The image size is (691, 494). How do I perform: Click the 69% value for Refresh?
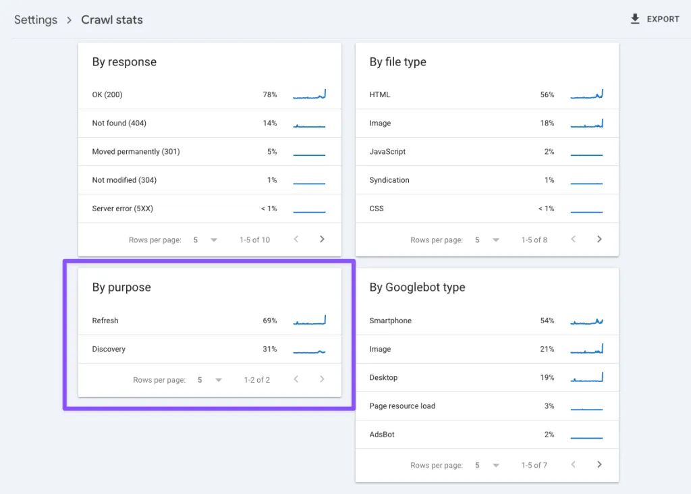coord(270,321)
